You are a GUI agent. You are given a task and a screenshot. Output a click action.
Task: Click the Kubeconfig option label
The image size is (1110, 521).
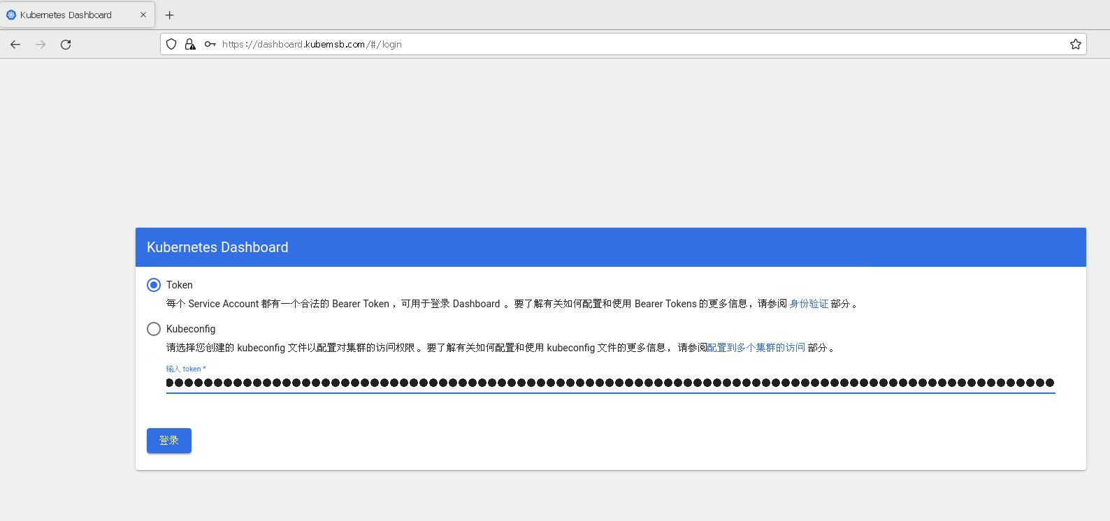coord(191,329)
